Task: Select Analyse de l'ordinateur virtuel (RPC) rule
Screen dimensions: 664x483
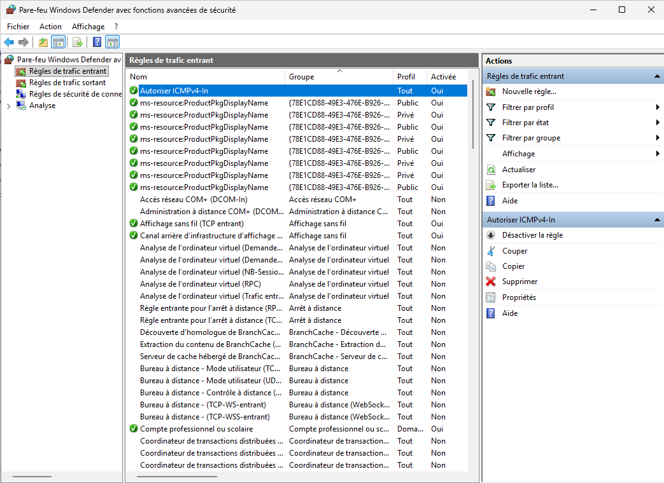Action: point(298,284)
